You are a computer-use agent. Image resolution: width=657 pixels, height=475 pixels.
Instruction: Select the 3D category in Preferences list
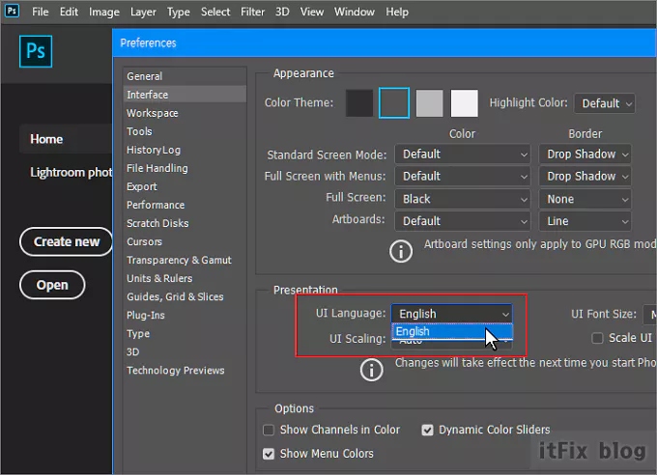pyautogui.click(x=185, y=351)
